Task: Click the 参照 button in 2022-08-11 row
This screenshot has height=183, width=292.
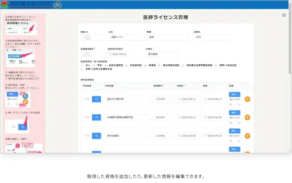Action: (235, 94)
